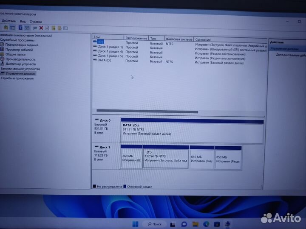Open the blue Help question mark icon
Screen dimensions: 306x229
(x=20, y=28)
